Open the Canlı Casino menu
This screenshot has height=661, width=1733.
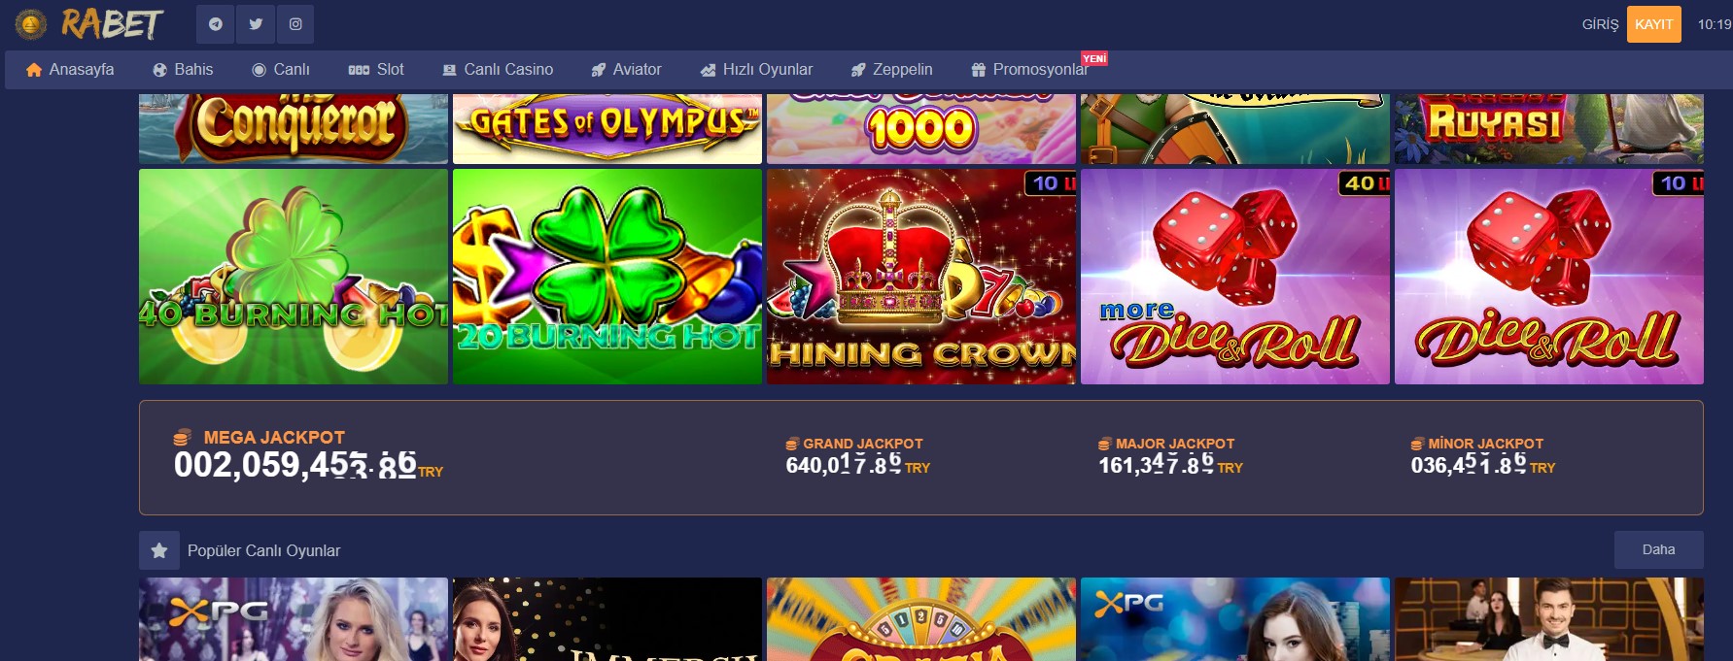point(498,70)
